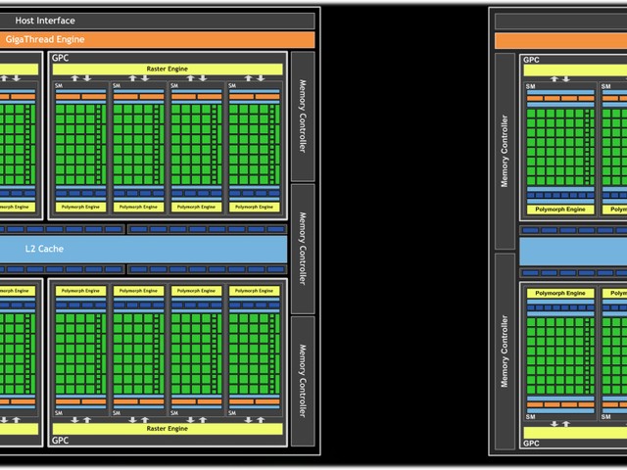Click the upper Memory Controller in right diagram
The image size is (627, 470).
[x=505, y=151]
